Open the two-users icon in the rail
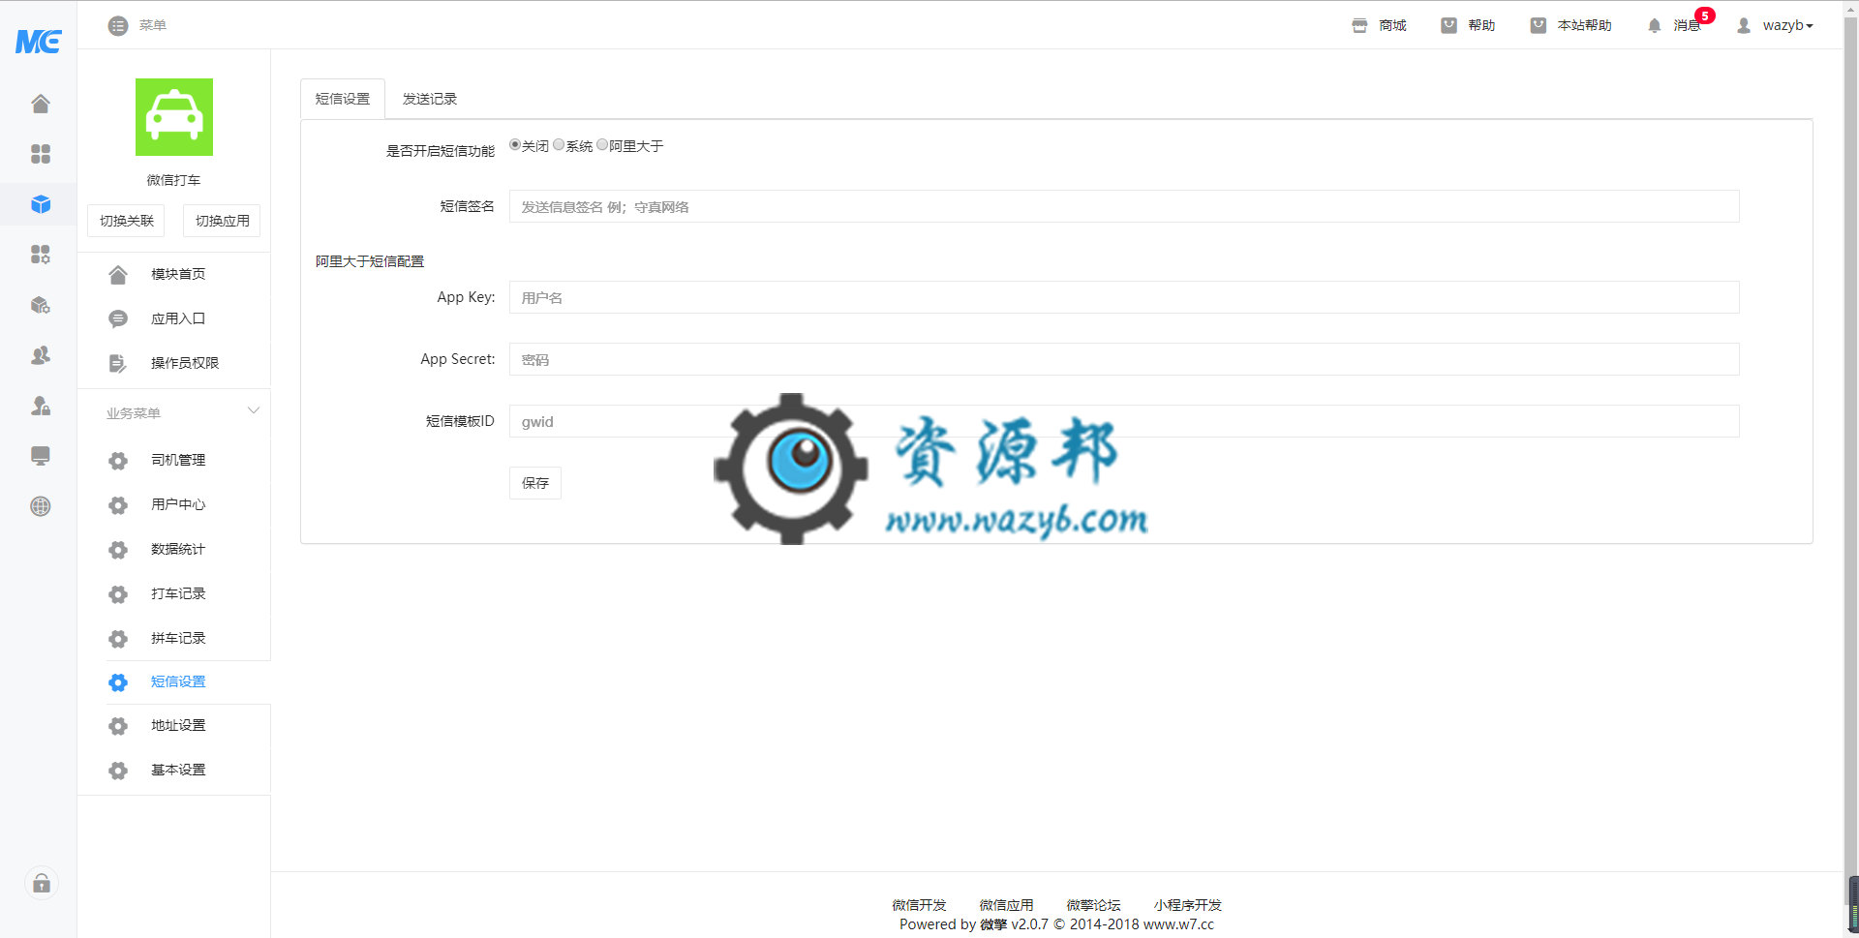This screenshot has height=938, width=1859. point(41,355)
